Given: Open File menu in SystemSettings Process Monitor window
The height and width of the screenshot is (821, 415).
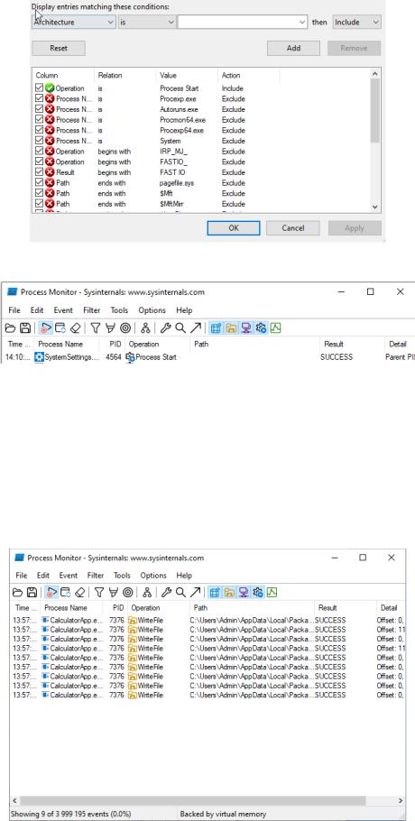Looking at the screenshot, I should (x=14, y=310).
